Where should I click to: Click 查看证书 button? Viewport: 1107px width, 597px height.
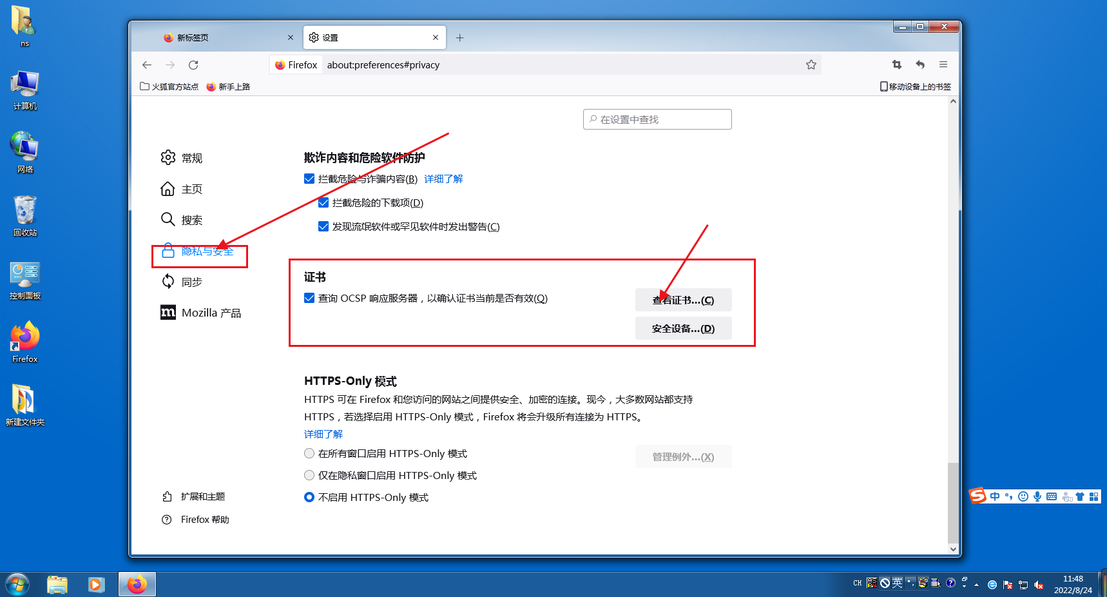tap(683, 300)
